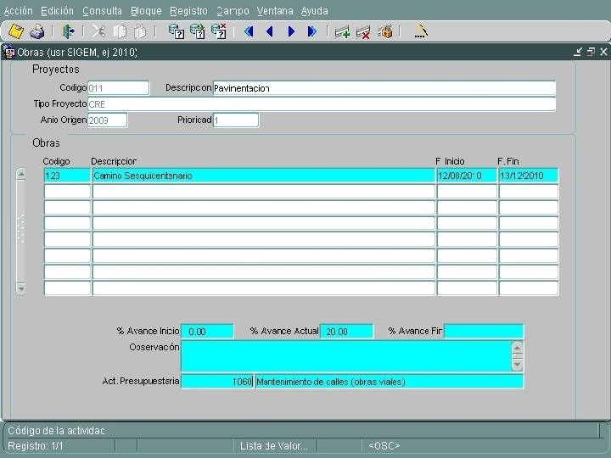611x458 pixels.
Task: Click the Exit door toolbar icon
Action: 69,31
